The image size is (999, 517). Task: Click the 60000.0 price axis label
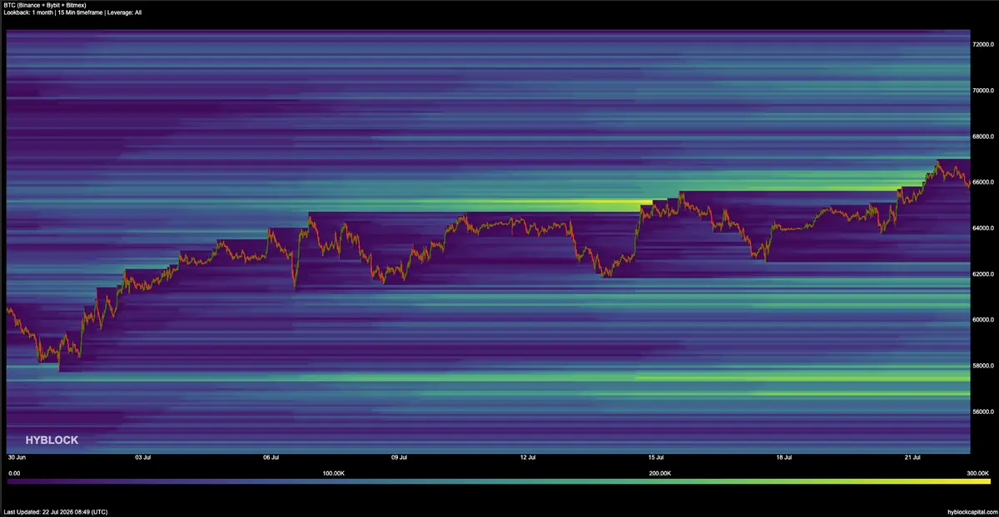click(984, 320)
